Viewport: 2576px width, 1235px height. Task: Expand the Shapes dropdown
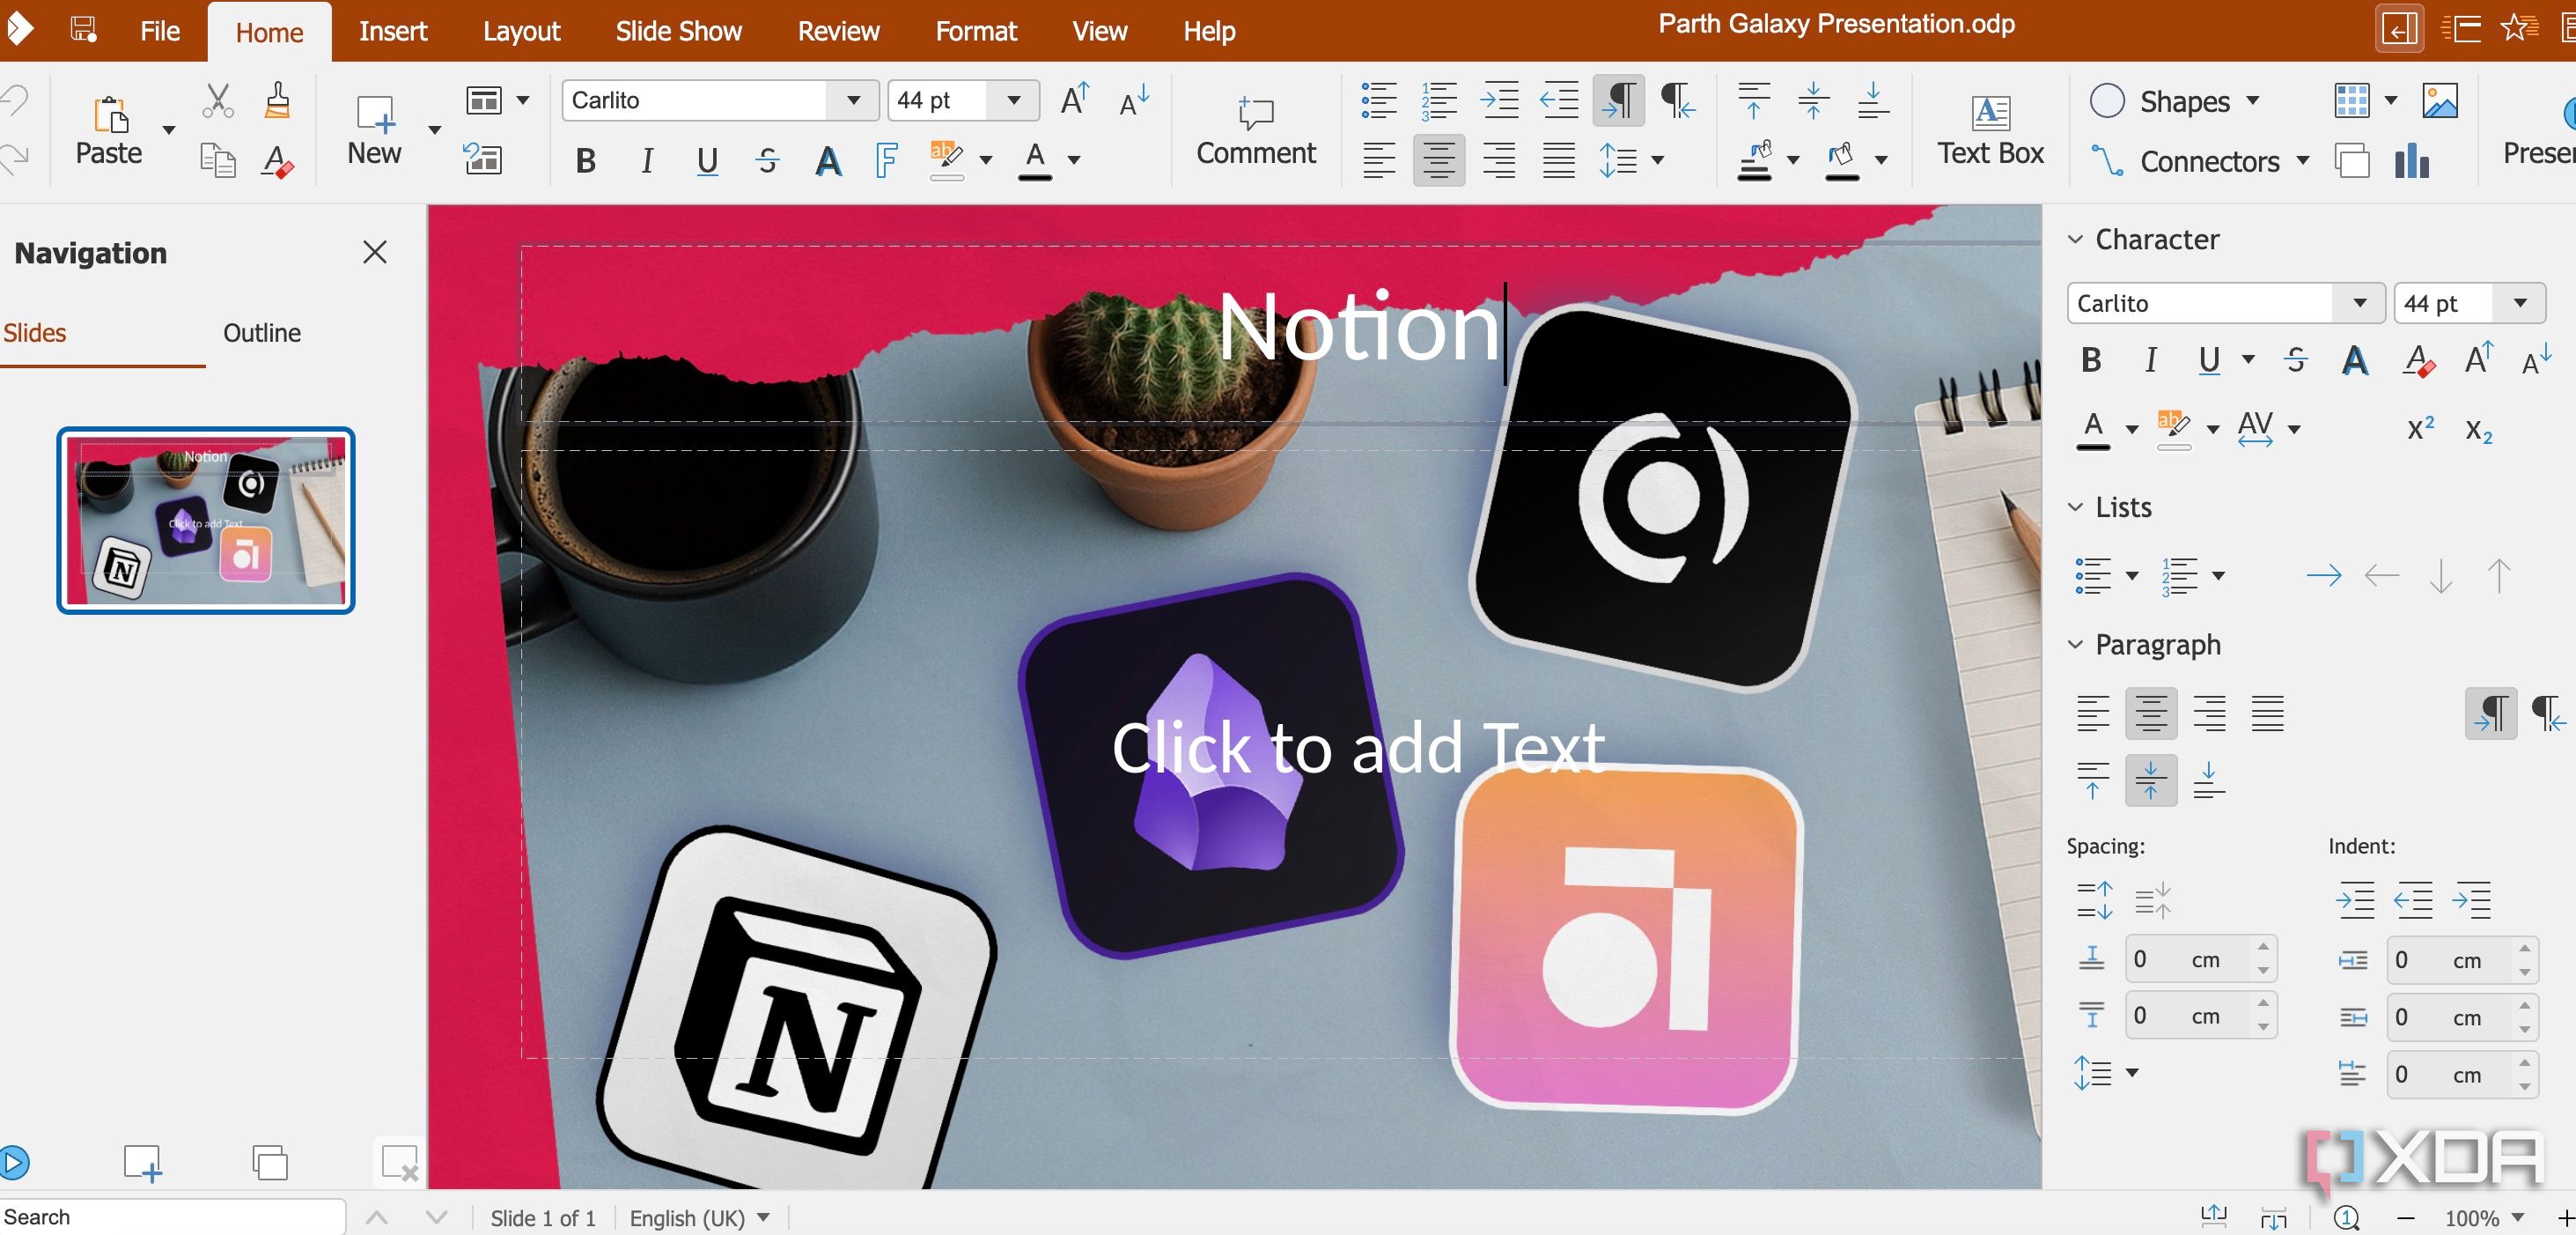pyautogui.click(x=2253, y=101)
